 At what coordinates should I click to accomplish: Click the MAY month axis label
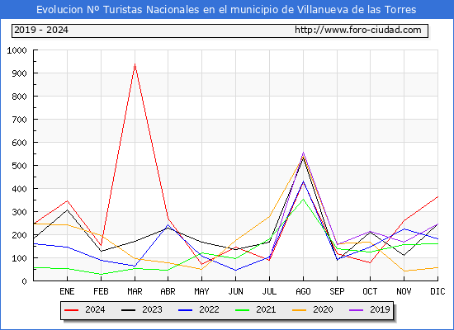tap(201, 291)
